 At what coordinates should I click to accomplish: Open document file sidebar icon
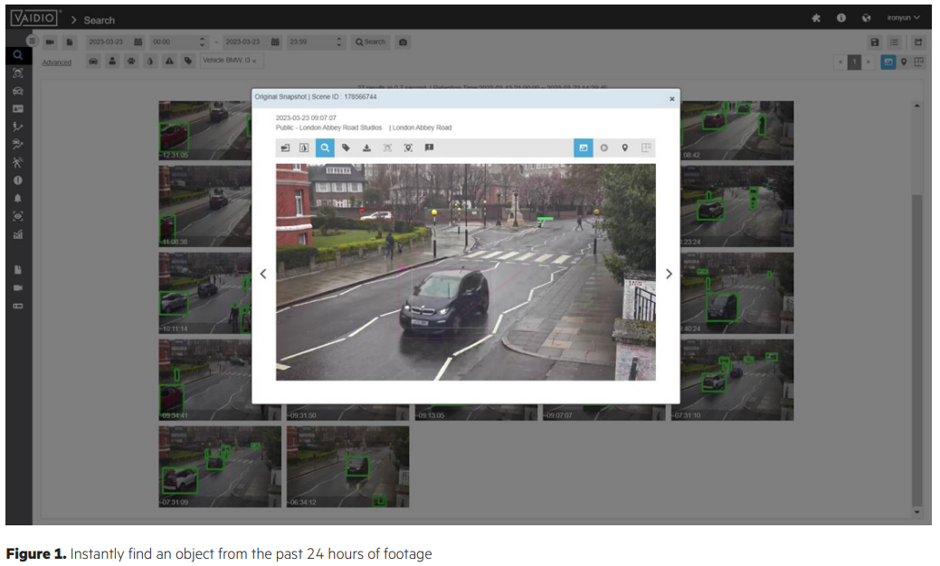click(x=18, y=270)
